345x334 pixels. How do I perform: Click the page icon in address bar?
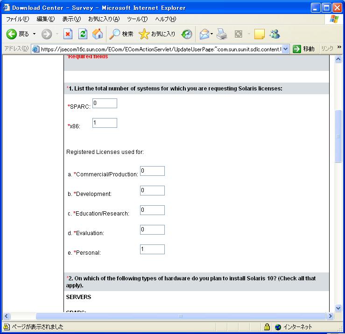click(x=35, y=49)
